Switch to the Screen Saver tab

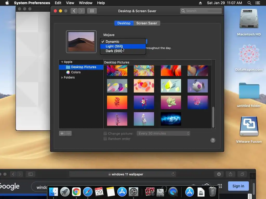pos(147,23)
